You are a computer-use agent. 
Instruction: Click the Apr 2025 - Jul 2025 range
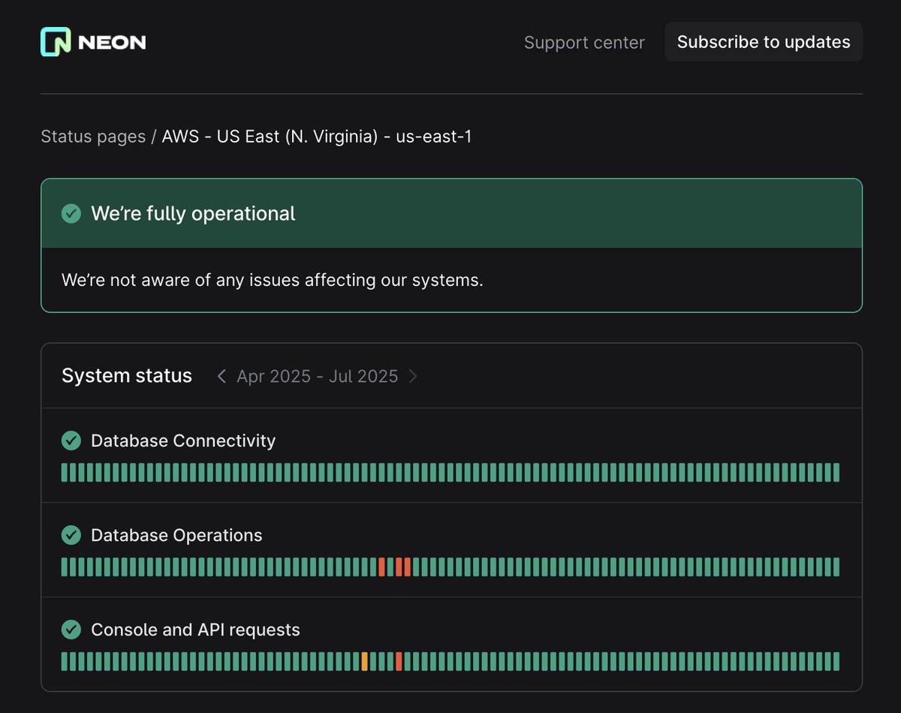click(317, 376)
